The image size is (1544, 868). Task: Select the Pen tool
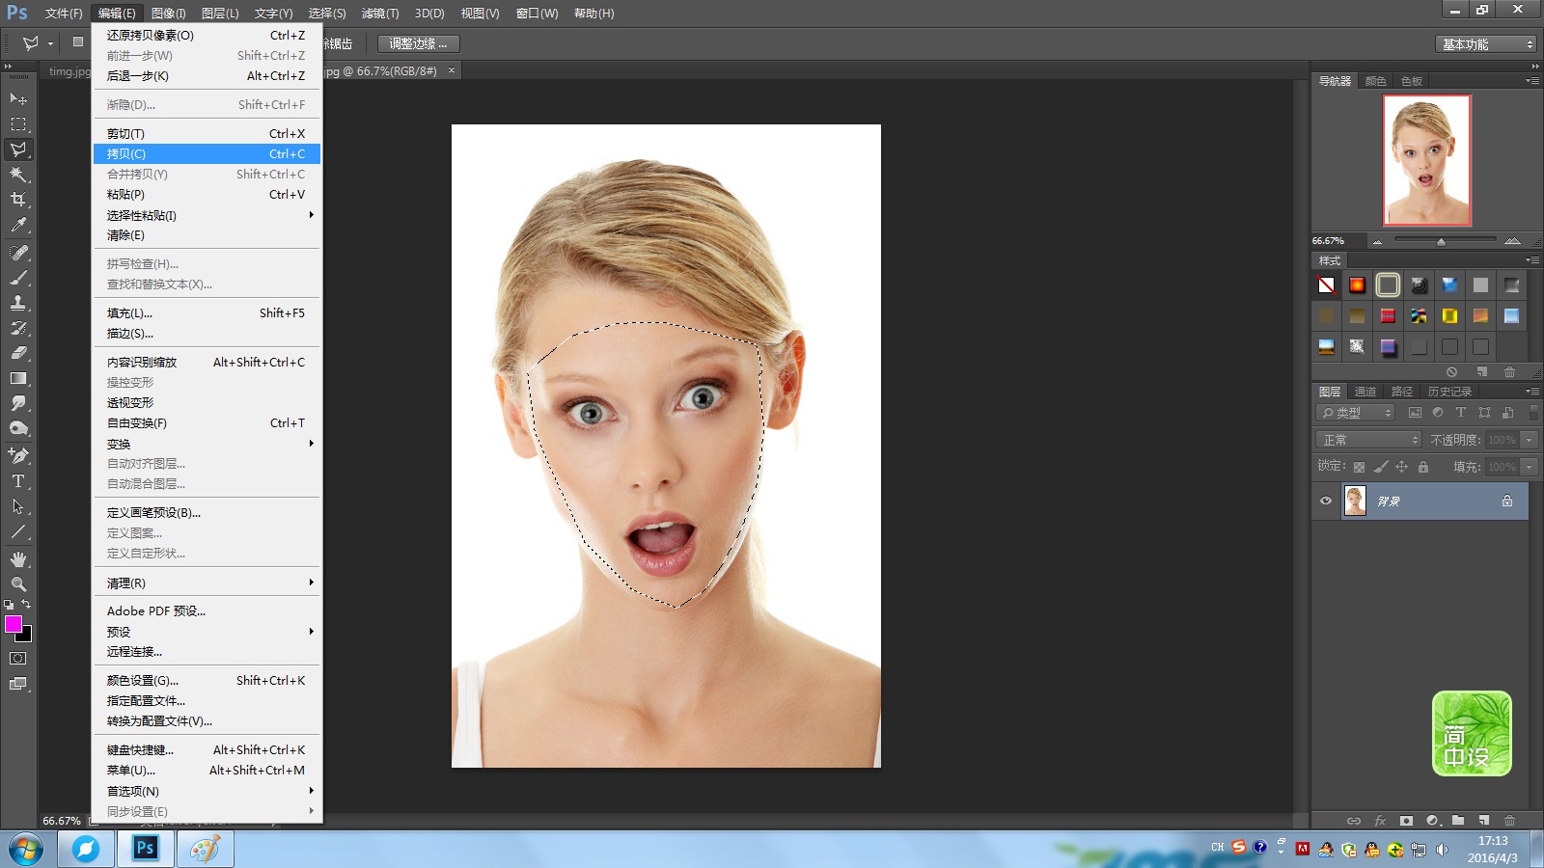pyautogui.click(x=18, y=455)
